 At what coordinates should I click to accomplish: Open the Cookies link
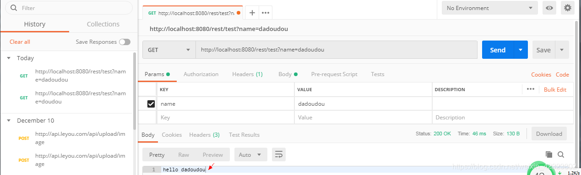coord(541,74)
